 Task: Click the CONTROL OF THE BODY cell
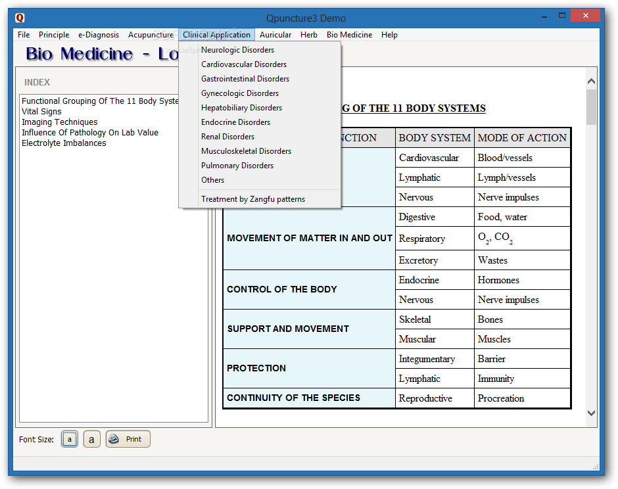(x=310, y=290)
